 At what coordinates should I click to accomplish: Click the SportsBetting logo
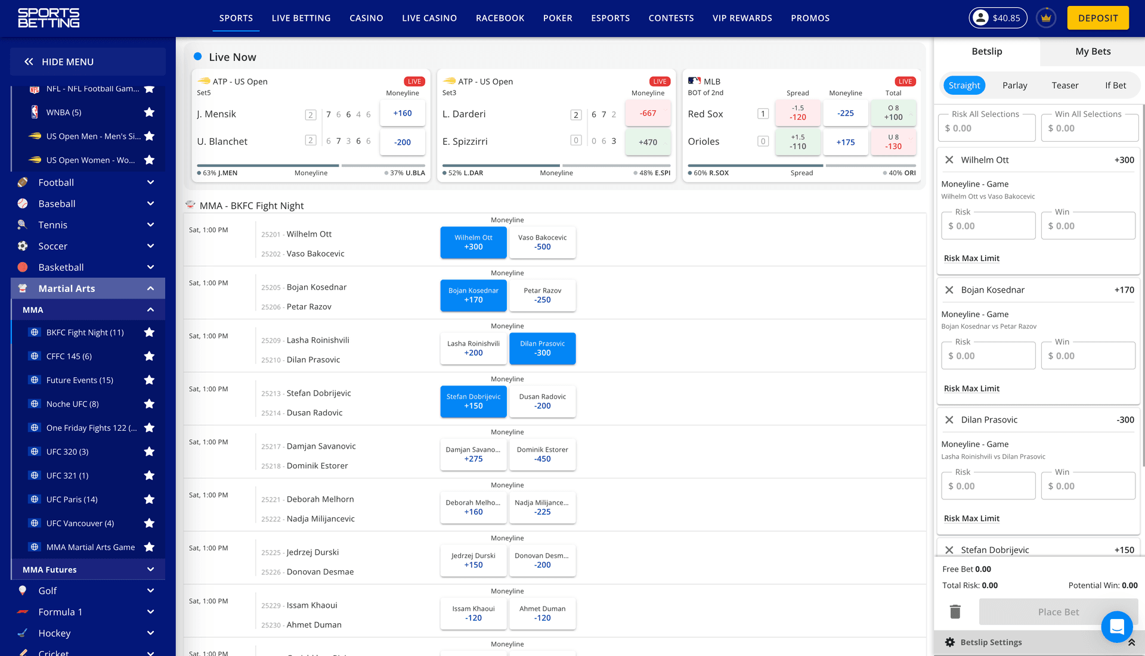tap(48, 18)
